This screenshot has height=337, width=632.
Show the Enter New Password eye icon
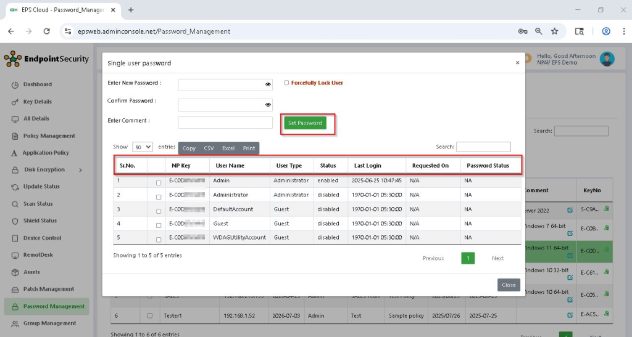pos(268,85)
